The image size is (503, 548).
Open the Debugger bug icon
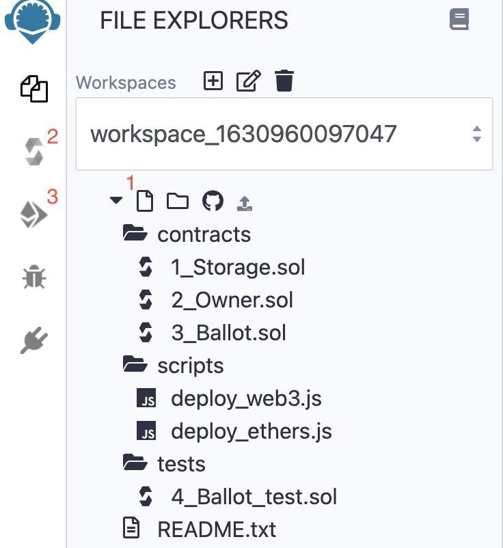pyautogui.click(x=33, y=277)
